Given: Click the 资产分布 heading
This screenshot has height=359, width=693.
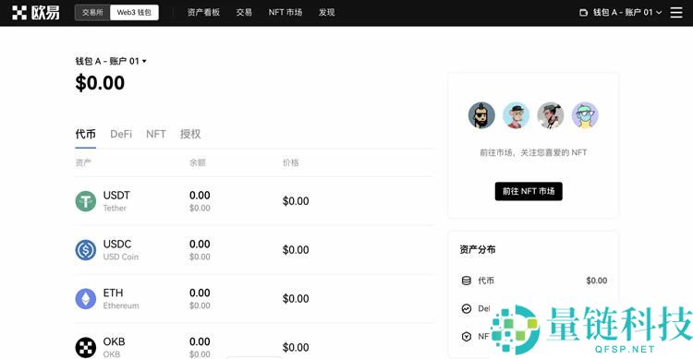Looking at the screenshot, I should 478,249.
